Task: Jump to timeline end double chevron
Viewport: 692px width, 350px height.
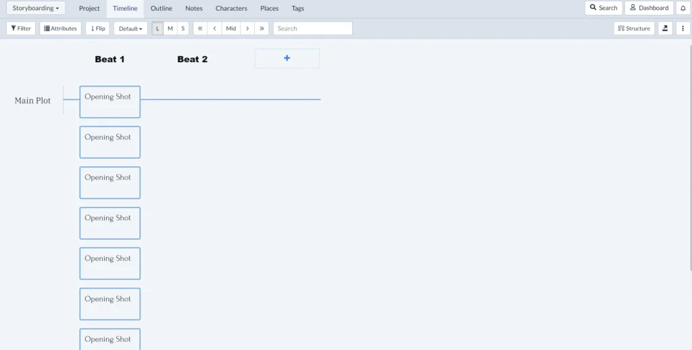Action: pyautogui.click(x=262, y=28)
